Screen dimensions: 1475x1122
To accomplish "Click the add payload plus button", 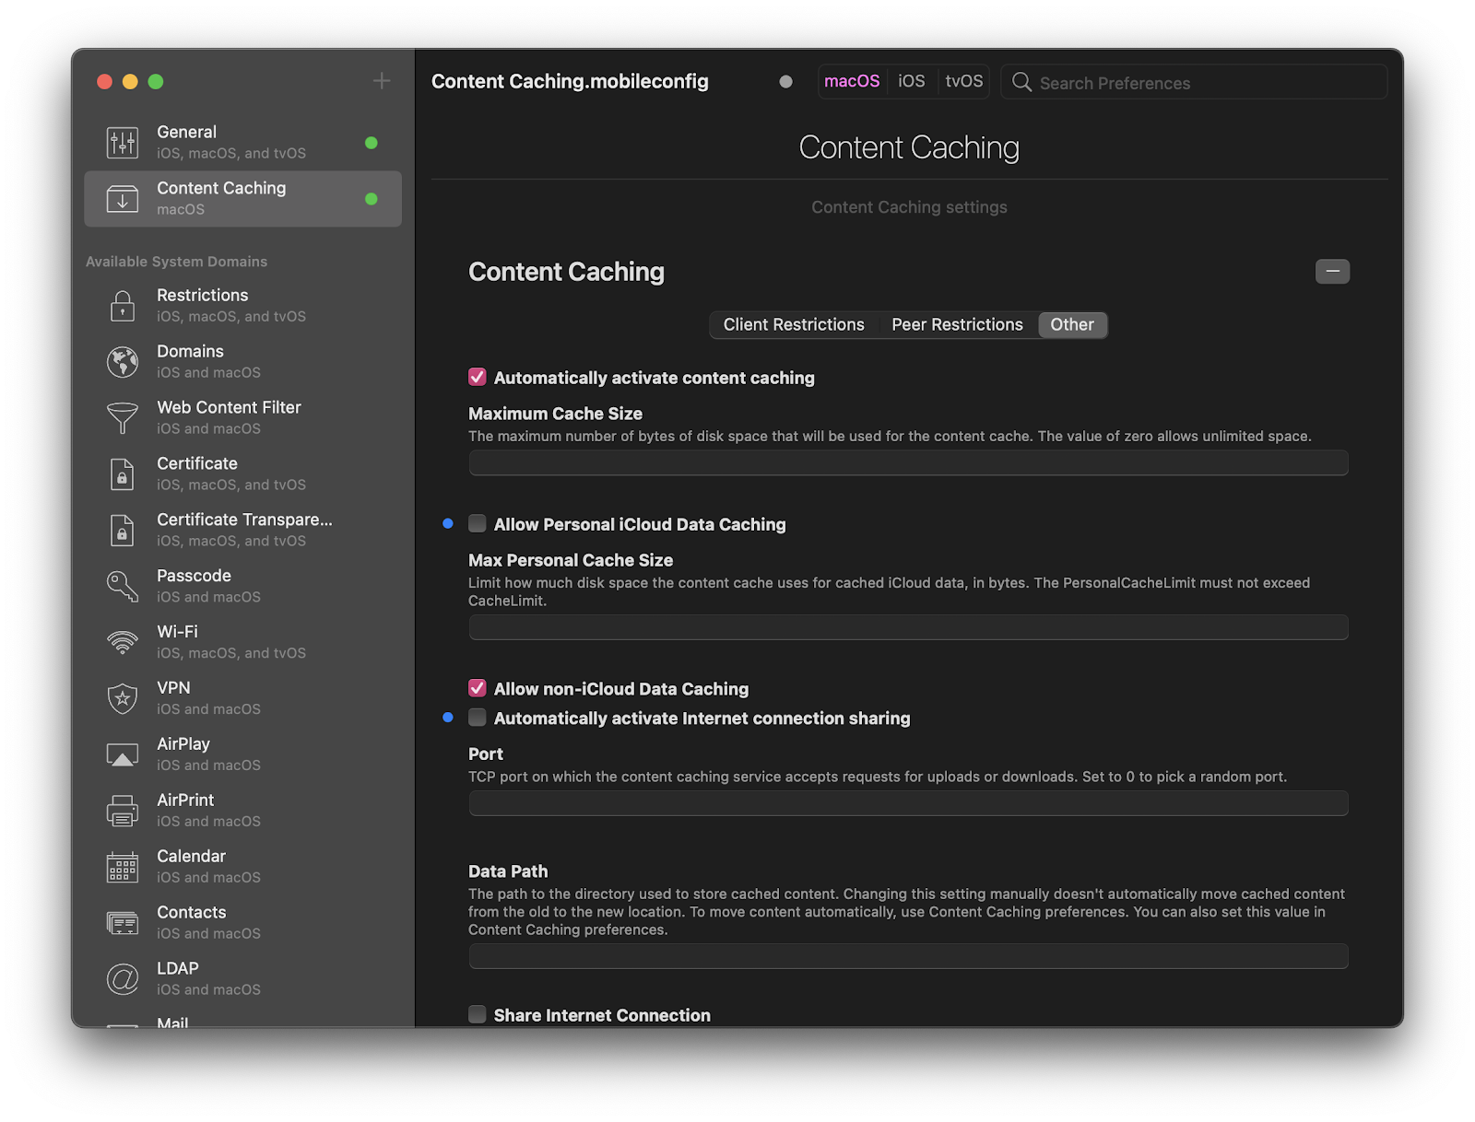I will pos(381,81).
